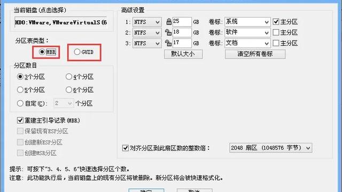
Task: Open file system dropdown for partition 1
Action: [x=147, y=22]
